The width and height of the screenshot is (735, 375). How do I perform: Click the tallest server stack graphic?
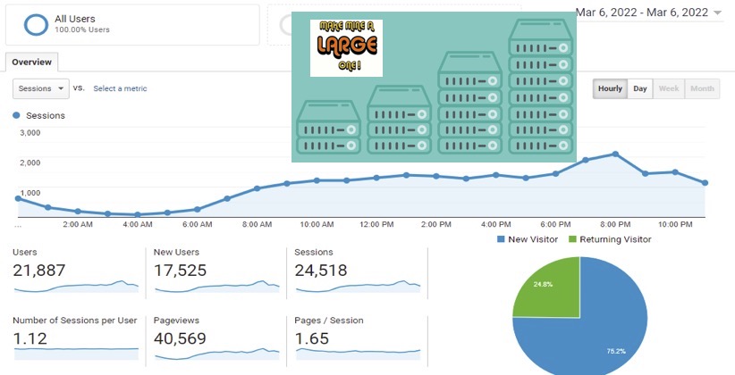click(x=541, y=86)
